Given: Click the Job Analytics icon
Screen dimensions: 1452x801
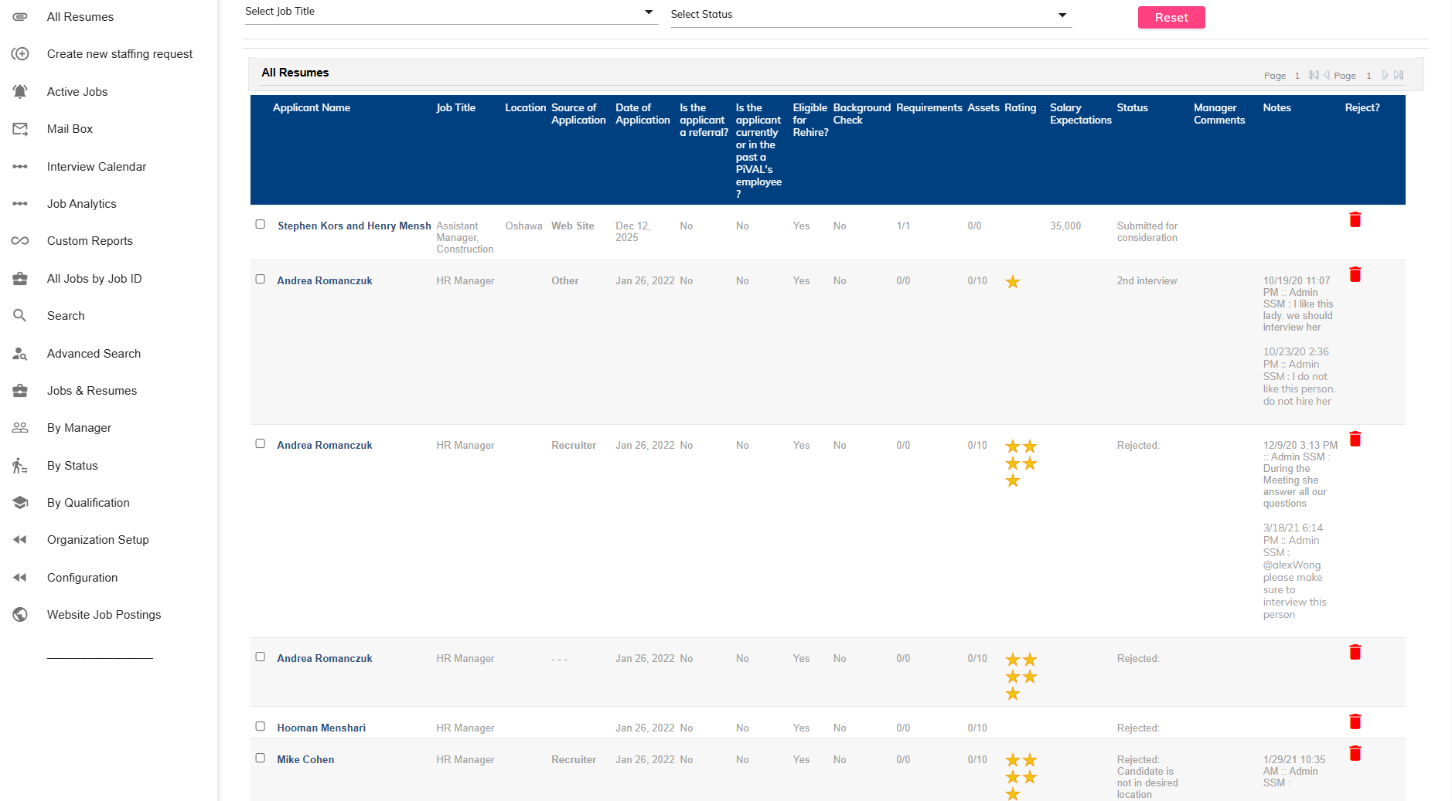Looking at the screenshot, I should (20, 203).
